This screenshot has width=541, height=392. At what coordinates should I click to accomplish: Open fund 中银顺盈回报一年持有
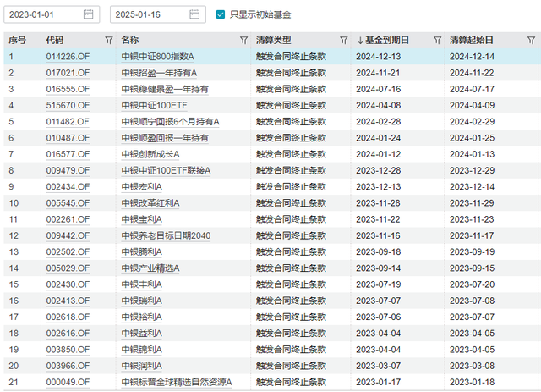(x=165, y=138)
